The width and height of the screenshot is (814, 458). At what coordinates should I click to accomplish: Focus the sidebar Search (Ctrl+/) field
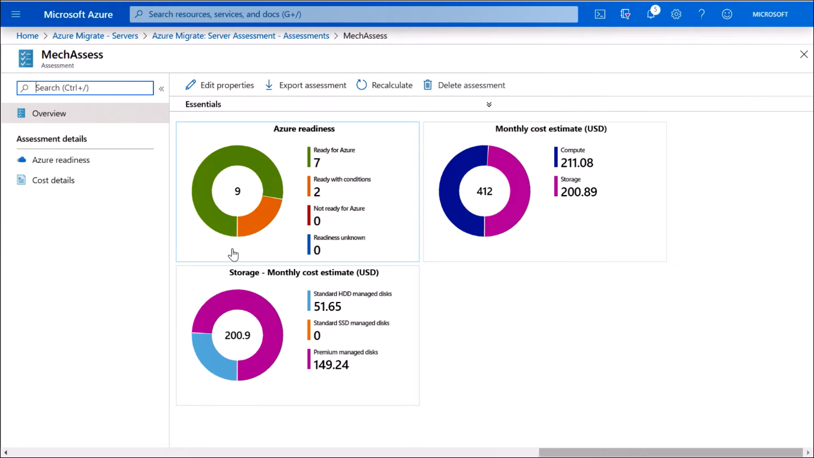(85, 88)
